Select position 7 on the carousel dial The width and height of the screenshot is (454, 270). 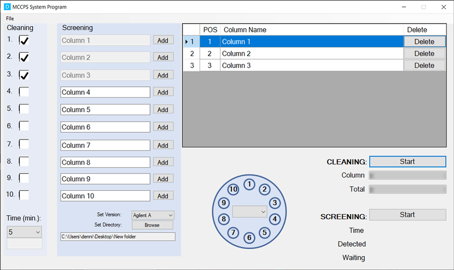click(233, 233)
